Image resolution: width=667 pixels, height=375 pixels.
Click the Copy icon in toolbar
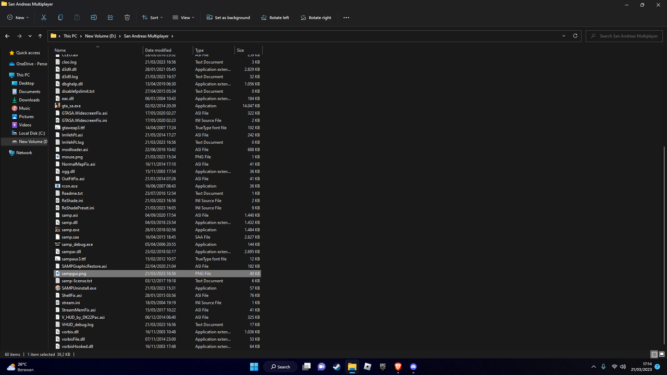(x=60, y=17)
